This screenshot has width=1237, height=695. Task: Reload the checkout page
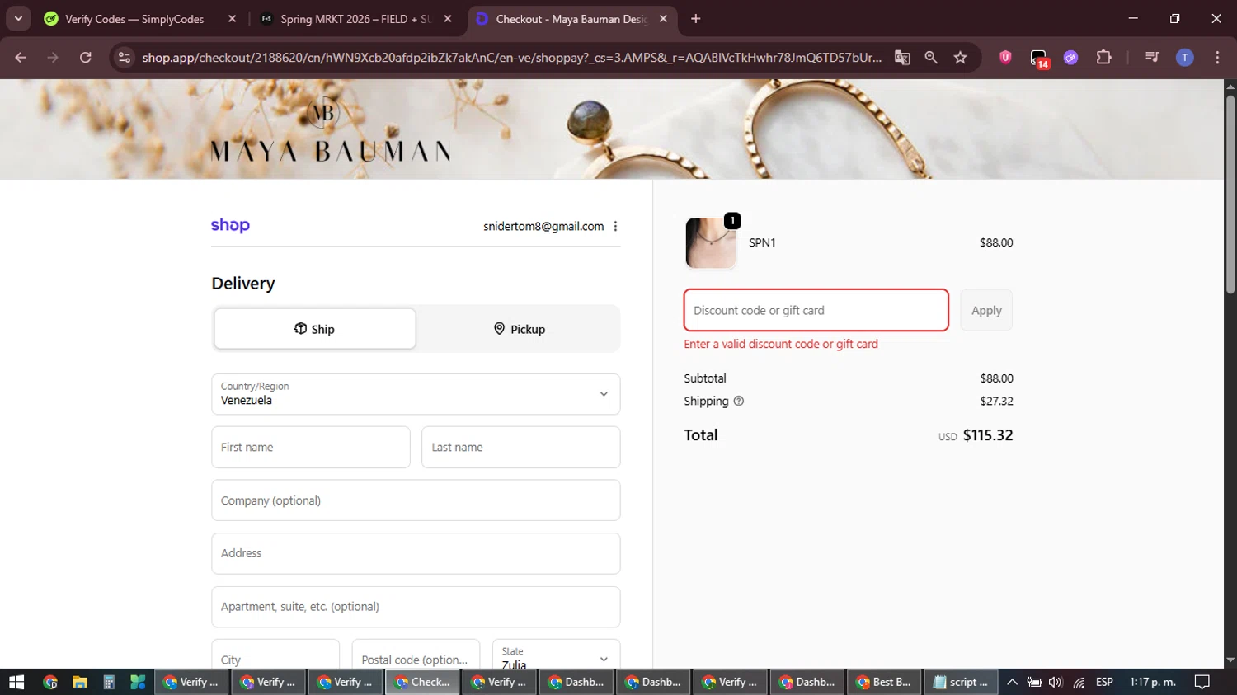tap(86, 57)
